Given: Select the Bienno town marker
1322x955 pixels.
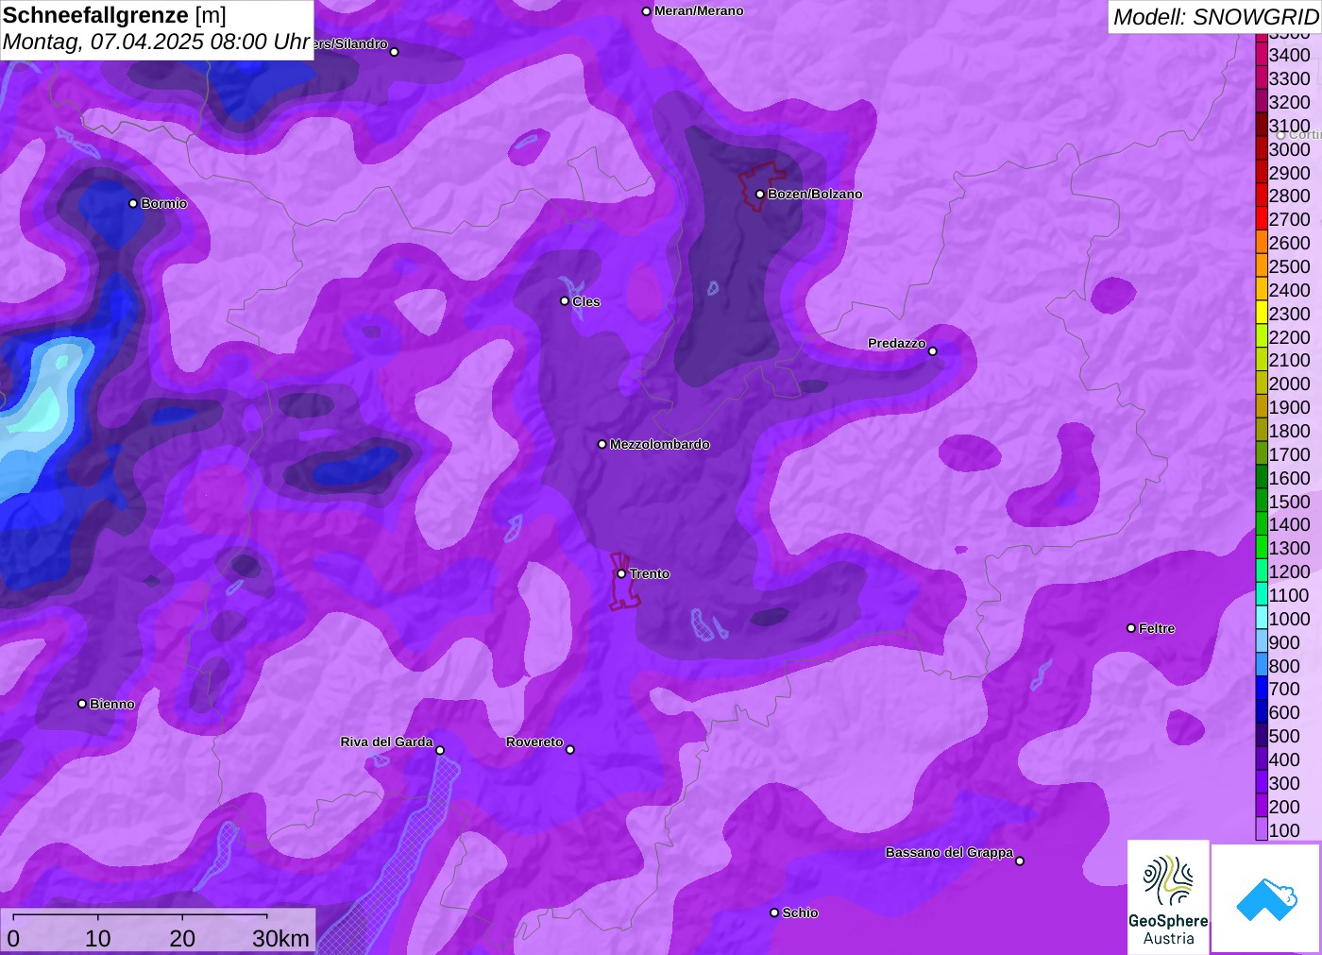Looking at the screenshot, I should pyautogui.click(x=82, y=704).
